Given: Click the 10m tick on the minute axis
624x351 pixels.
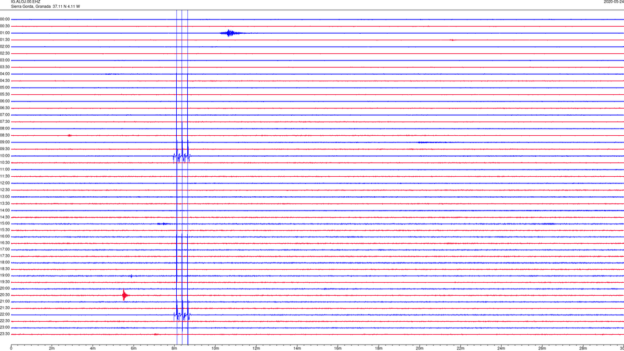Looking at the screenshot, I should 215,348.
